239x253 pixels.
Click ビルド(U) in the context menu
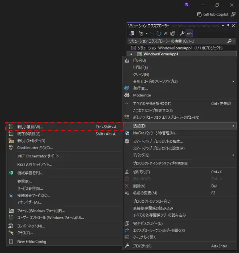pos(139,60)
